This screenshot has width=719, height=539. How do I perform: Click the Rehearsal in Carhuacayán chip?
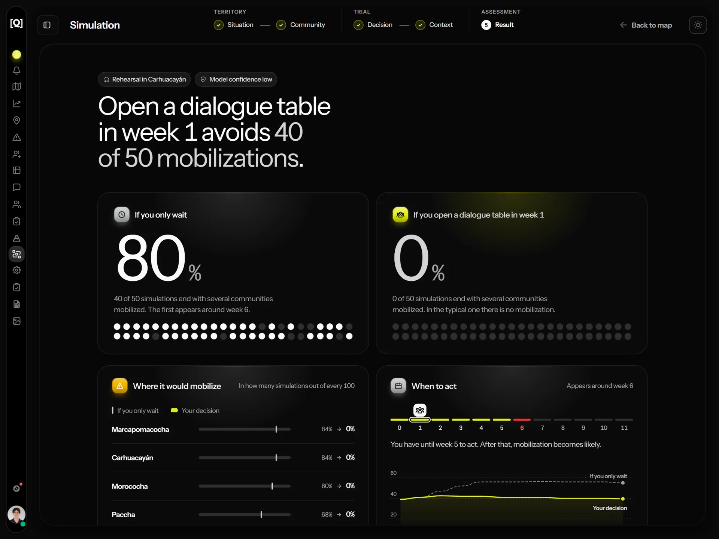144,79
